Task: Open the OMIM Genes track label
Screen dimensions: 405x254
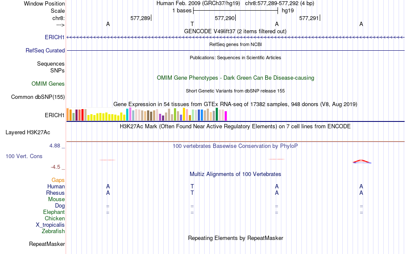Action: 48,84
